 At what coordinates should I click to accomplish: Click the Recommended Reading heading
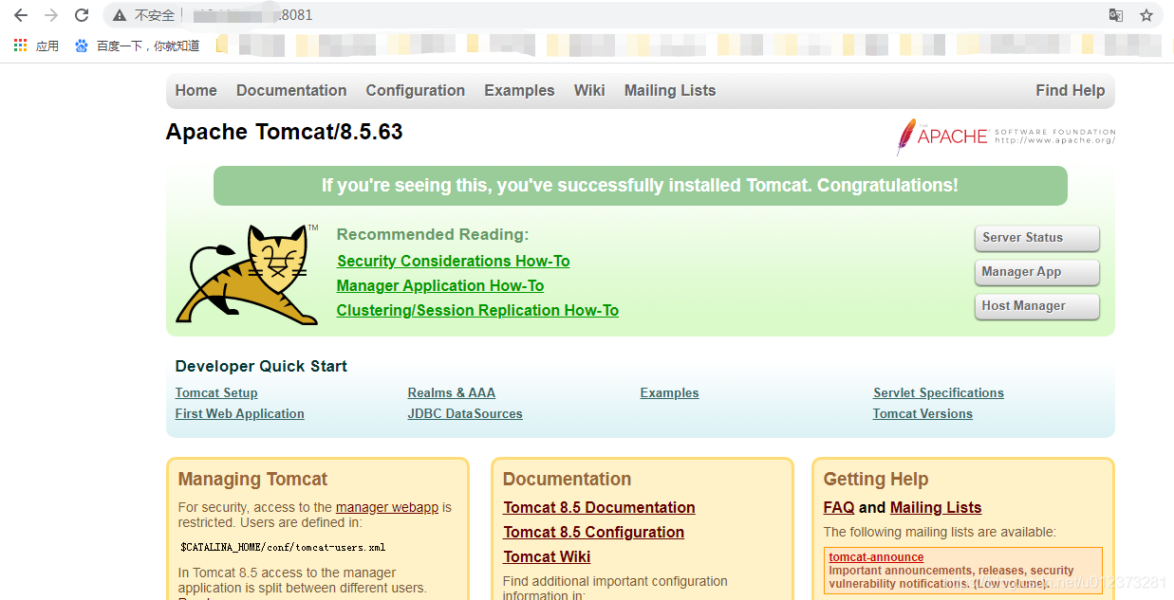tap(433, 235)
